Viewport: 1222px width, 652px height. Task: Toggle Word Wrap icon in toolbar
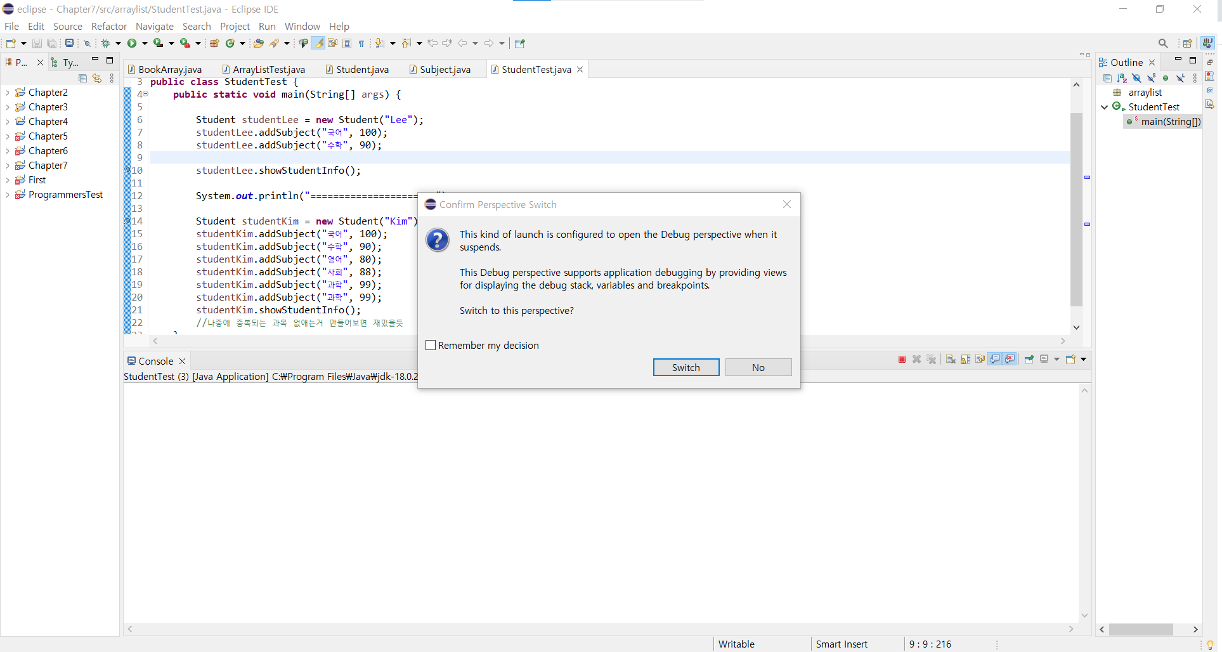pyautogui.click(x=332, y=43)
